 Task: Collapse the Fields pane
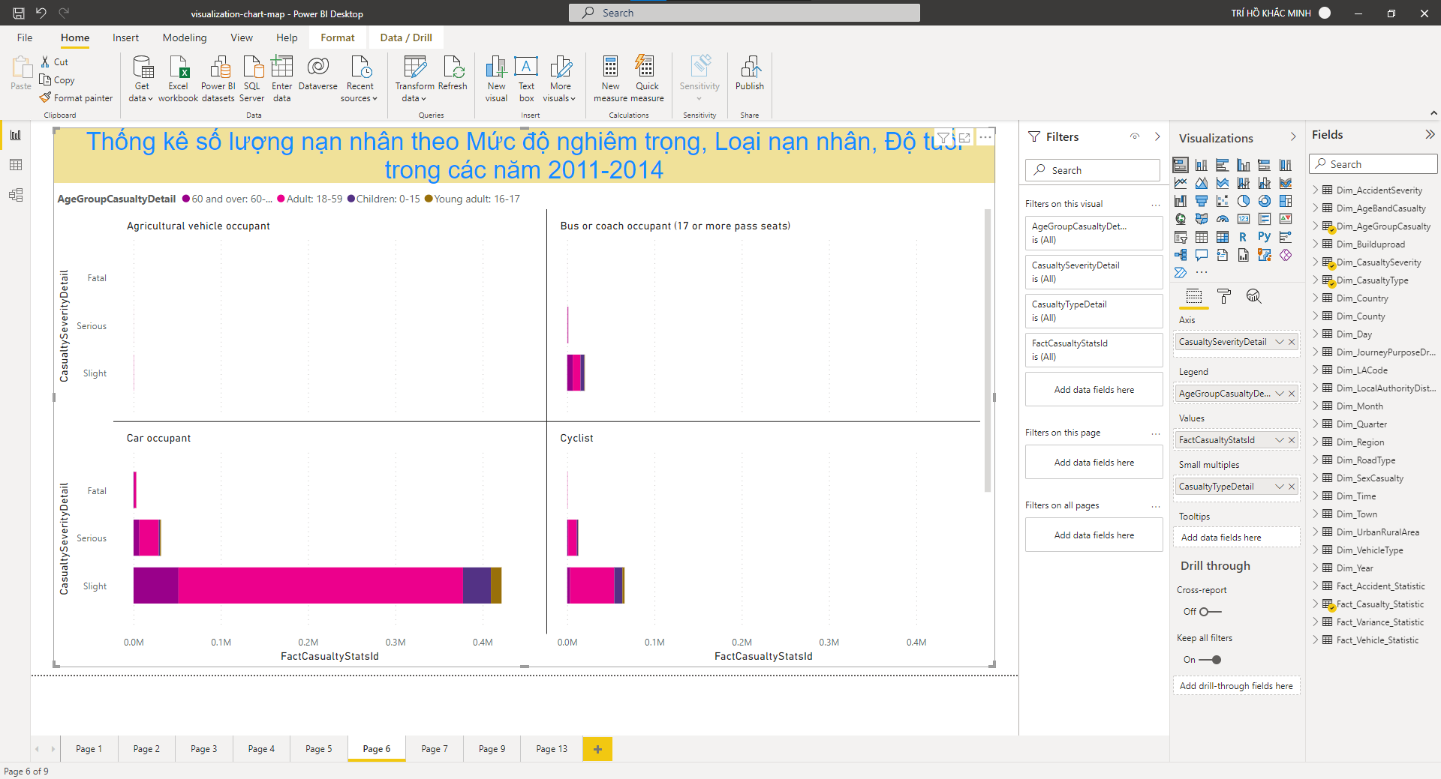[1430, 135]
